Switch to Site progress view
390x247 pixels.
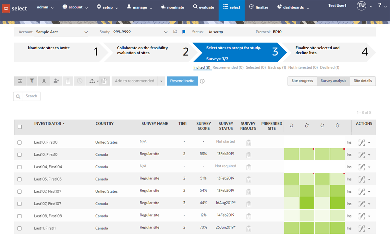[302, 81]
